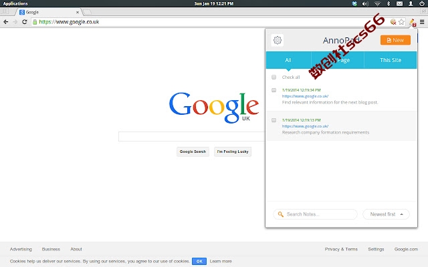Reload the page
The image size is (428, 267).
pyautogui.click(x=25, y=22)
